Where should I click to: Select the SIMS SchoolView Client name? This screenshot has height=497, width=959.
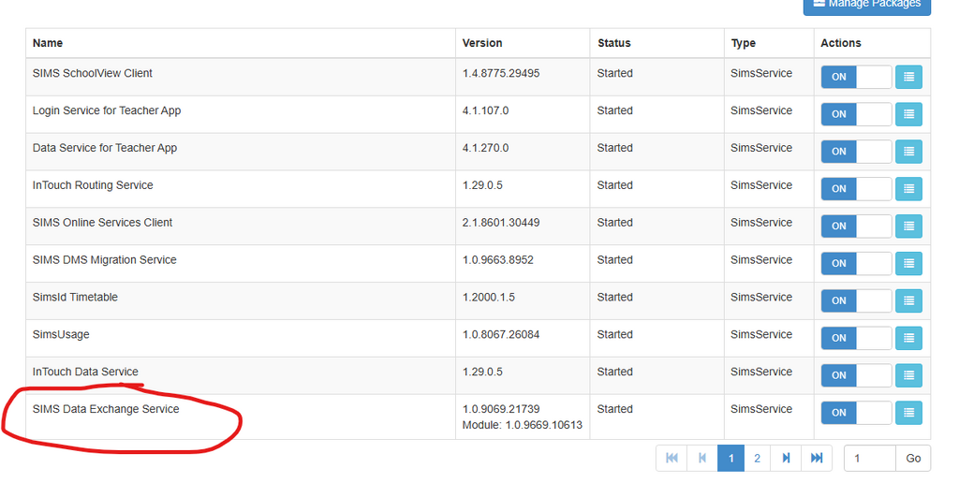93,73
